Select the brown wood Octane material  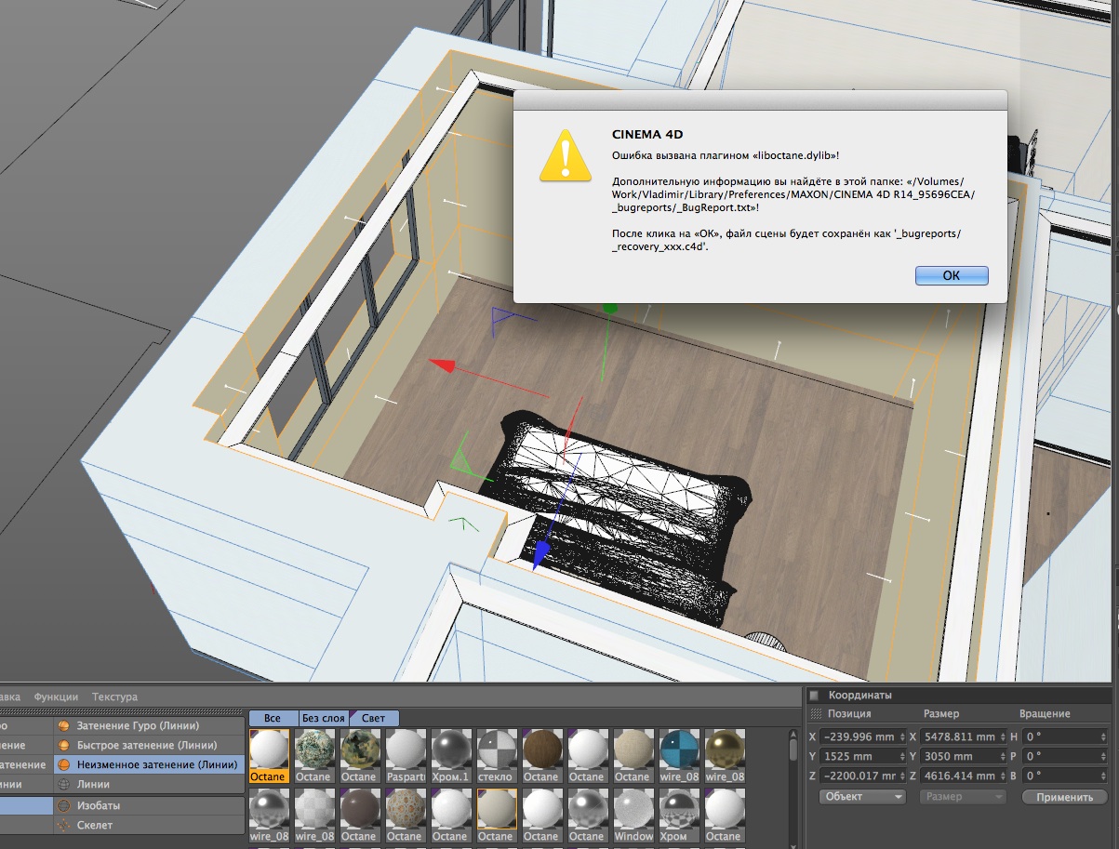pyautogui.click(x=541, y=755)
